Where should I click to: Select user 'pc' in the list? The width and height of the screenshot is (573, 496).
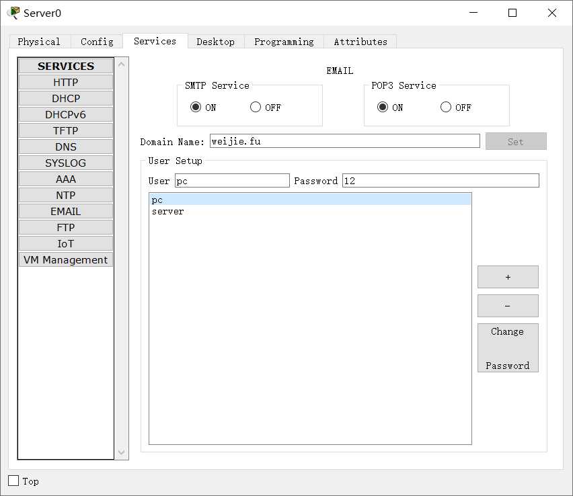point(310,200)
